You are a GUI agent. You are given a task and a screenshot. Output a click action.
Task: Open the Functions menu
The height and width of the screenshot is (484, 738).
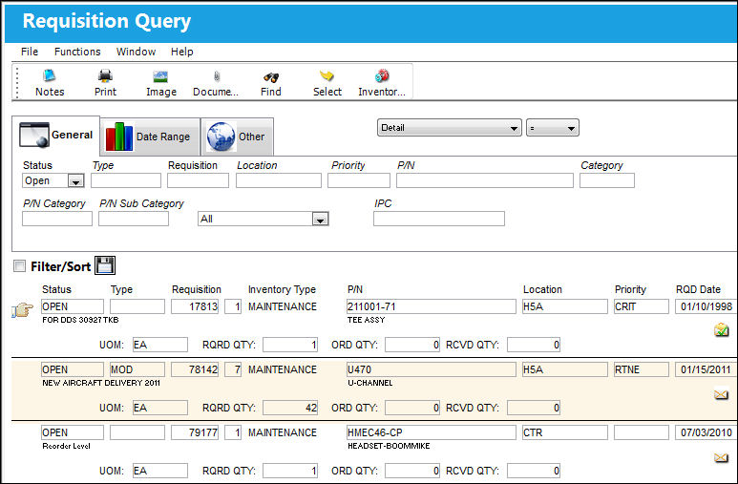tap(77, 52)
